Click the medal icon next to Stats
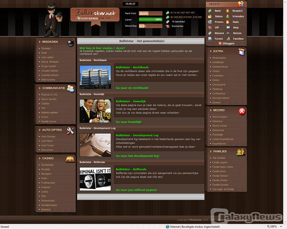287x229 pixels. click(x=228, y=22)
